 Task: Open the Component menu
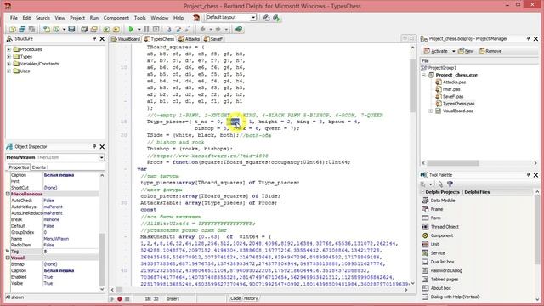tap(116, 18)
